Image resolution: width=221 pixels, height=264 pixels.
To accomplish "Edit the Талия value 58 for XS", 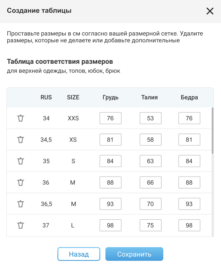I will pos(150,140).
